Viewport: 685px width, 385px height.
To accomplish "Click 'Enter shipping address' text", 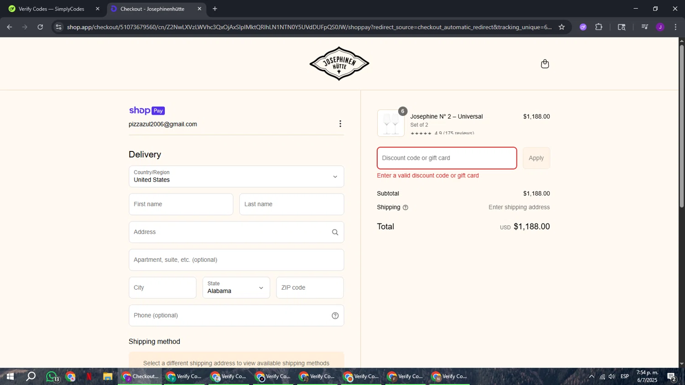I will 519,208.
